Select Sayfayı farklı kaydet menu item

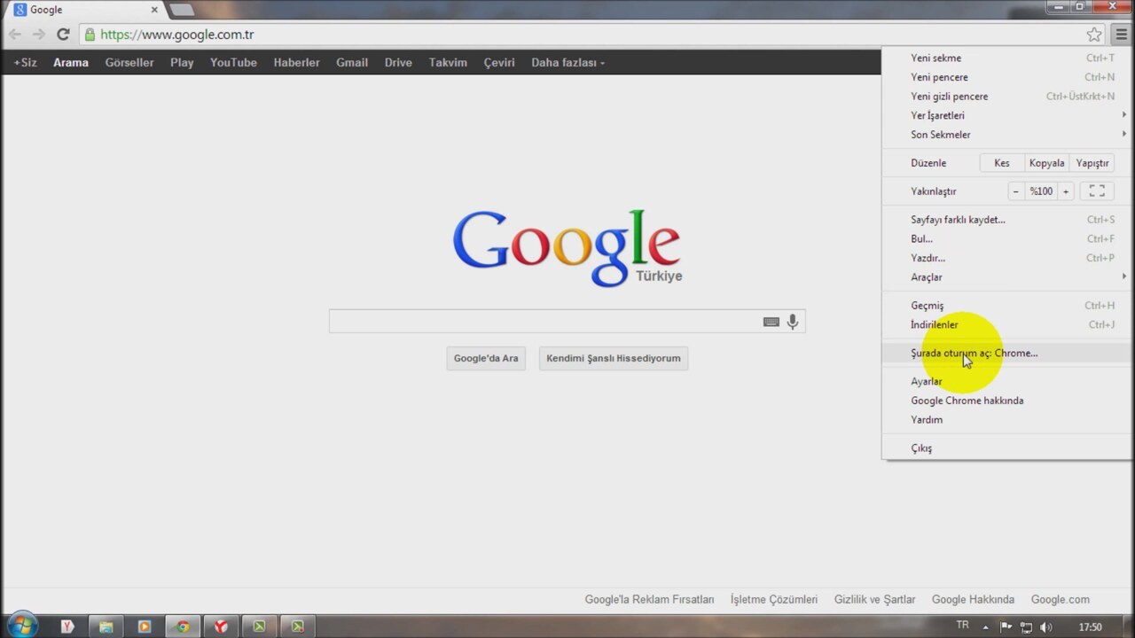tap(1006, 220)
